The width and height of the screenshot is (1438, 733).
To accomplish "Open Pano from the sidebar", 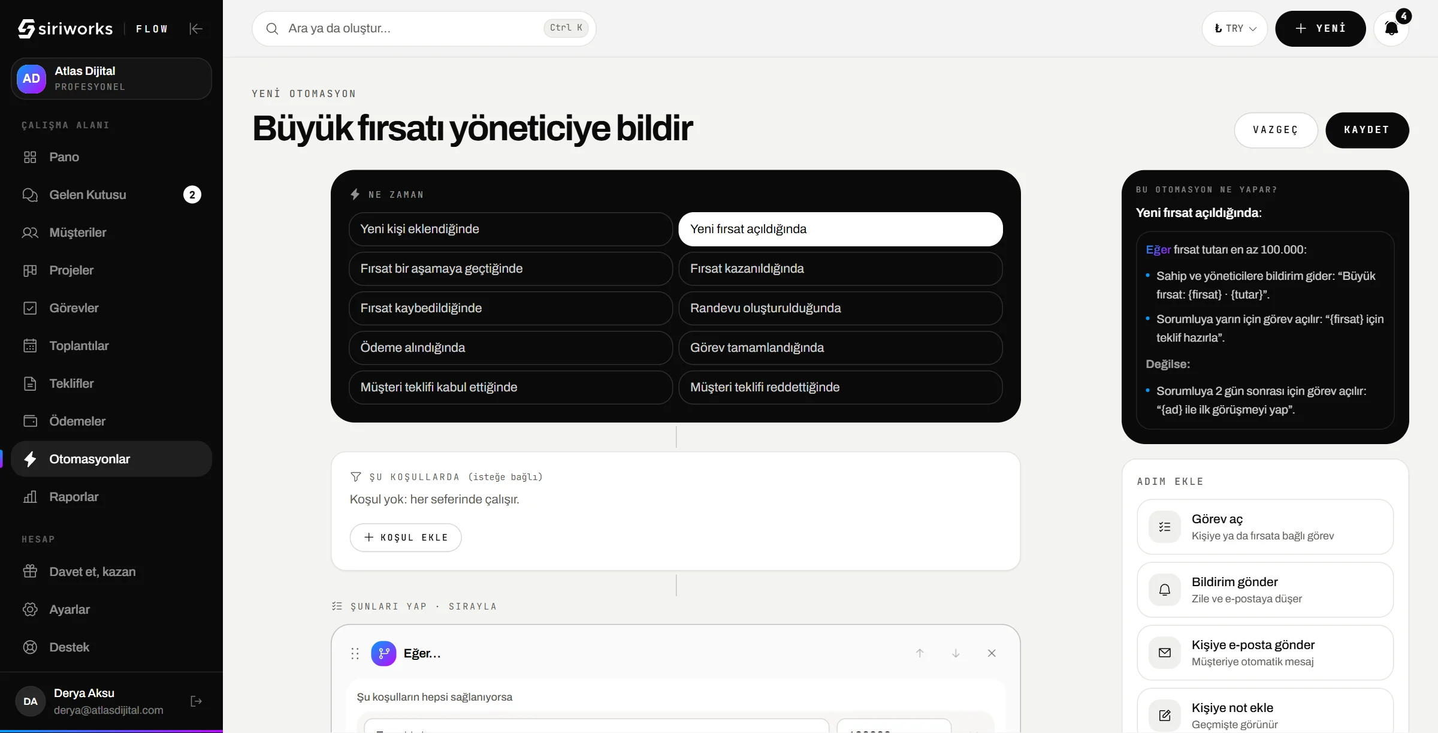I will pyautogui.click(x=111, y=157).
